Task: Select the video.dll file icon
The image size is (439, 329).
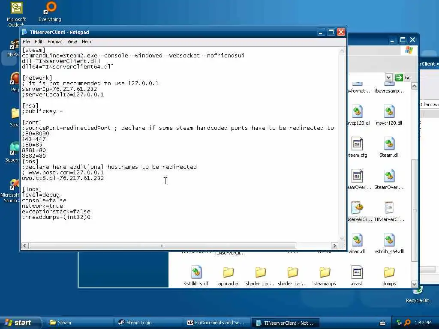Action: [357, 240]
